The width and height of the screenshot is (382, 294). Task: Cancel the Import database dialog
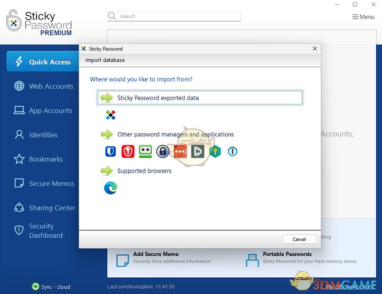pos(299,239)
